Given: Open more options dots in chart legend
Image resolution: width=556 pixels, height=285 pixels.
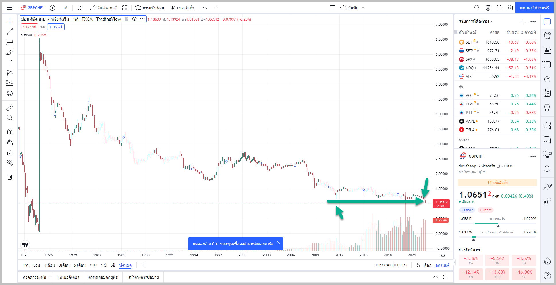Looking at the screenshot, I should [x=142, y=19].
